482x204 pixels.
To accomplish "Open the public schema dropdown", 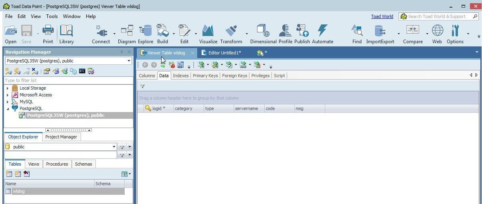I will pyautogui.click(x=114, y=147).
